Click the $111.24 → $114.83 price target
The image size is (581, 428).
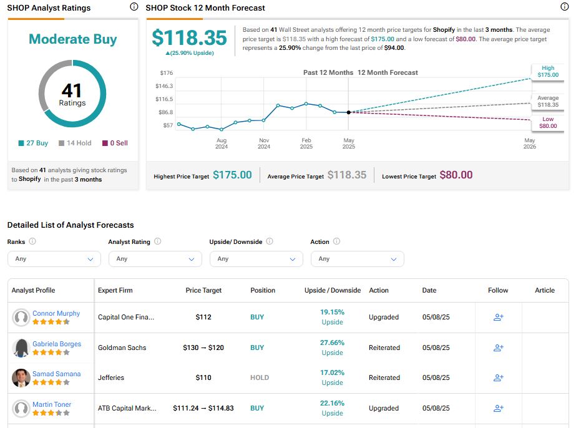[203, 408]
